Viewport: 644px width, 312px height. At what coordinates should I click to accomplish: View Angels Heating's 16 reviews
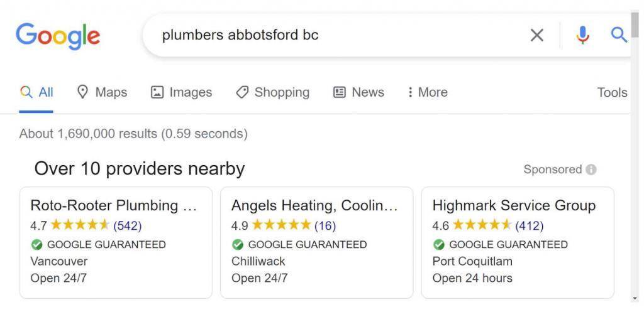pos(325,225)
